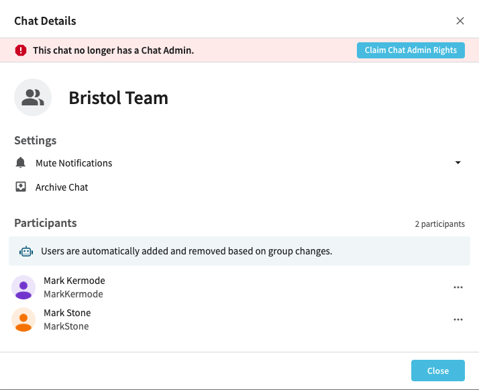Viewport: 479px width, 390px height.
Task: Expand the Mute Notifications dropdown arrow
Action: coord(458,162)
